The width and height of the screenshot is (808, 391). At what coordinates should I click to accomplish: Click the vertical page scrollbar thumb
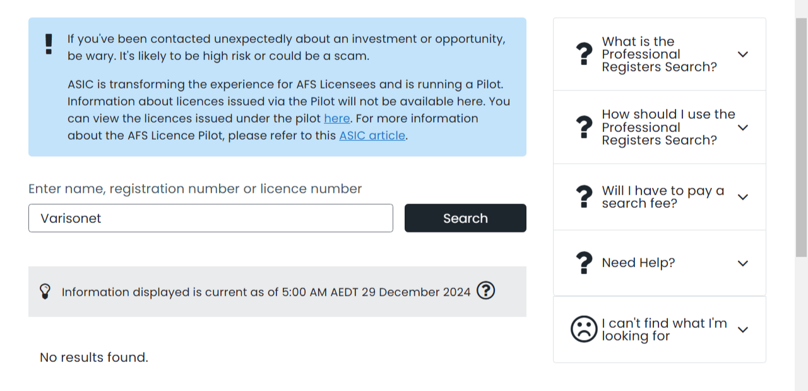tap(801, 136)
